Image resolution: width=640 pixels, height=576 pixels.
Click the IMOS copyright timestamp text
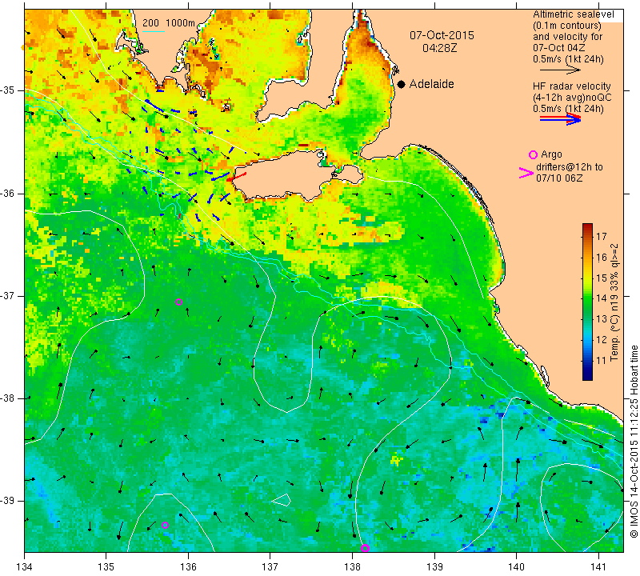(634, 441)
